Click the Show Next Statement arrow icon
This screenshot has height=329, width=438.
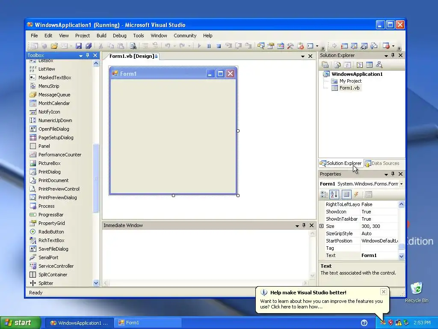(334, 46)
